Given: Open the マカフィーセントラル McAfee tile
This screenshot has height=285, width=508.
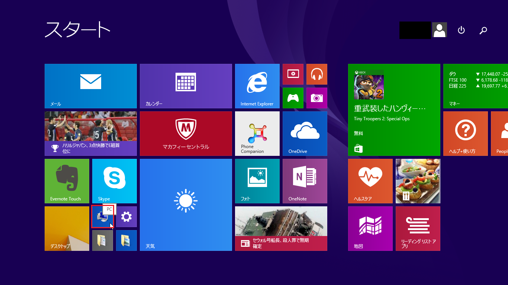Looking at the screenshot, I should [x=186, y=134].
